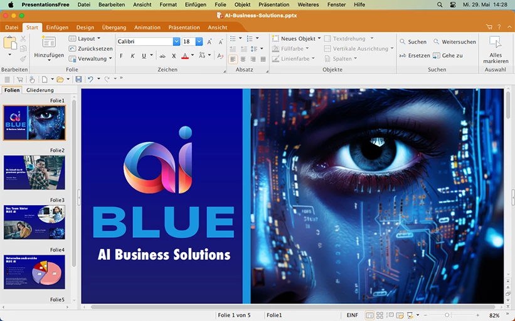
Task: Click the undo arrow icon
Action: coord(90,79)
